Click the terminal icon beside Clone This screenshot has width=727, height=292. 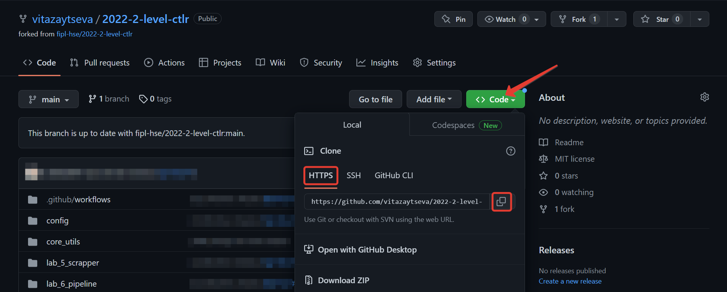[309, 151]
